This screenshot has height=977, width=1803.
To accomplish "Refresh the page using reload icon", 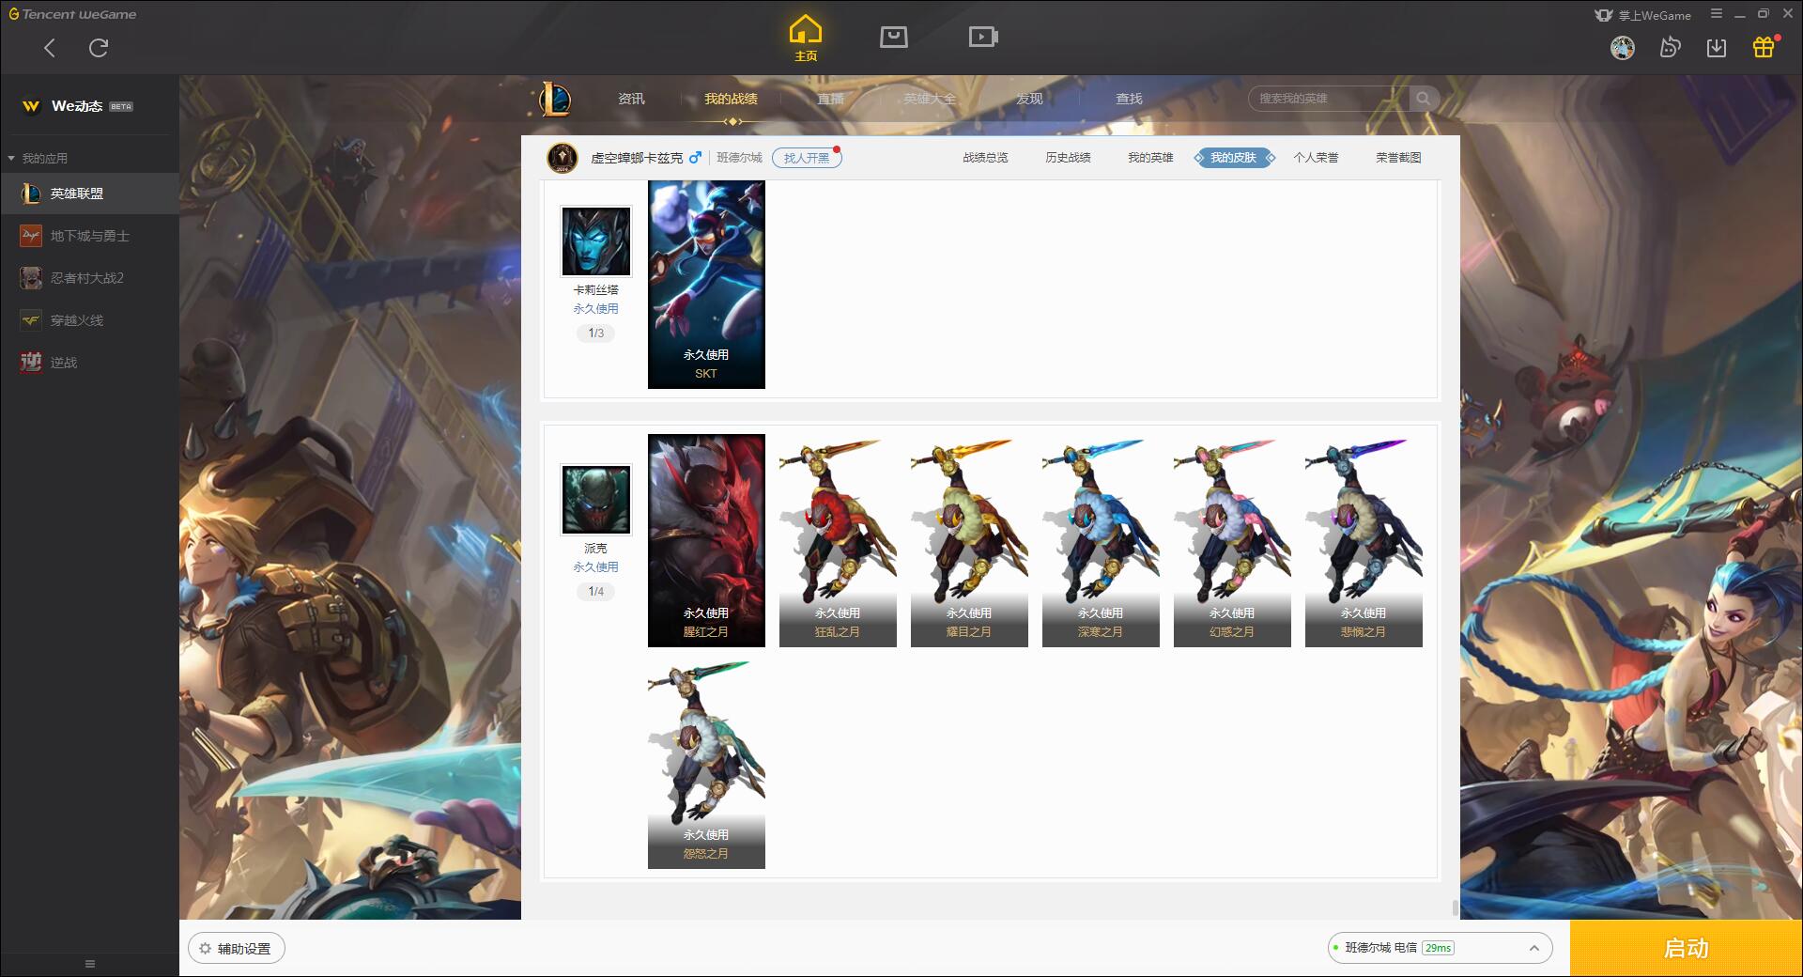I will pyautogui.click(x=99, y=47).
